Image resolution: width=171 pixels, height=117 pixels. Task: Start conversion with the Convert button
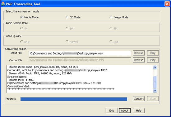(139, 99)
